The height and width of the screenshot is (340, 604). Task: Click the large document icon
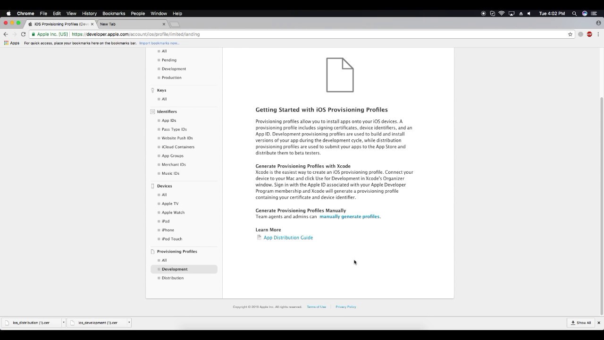(x=340, y=75)
